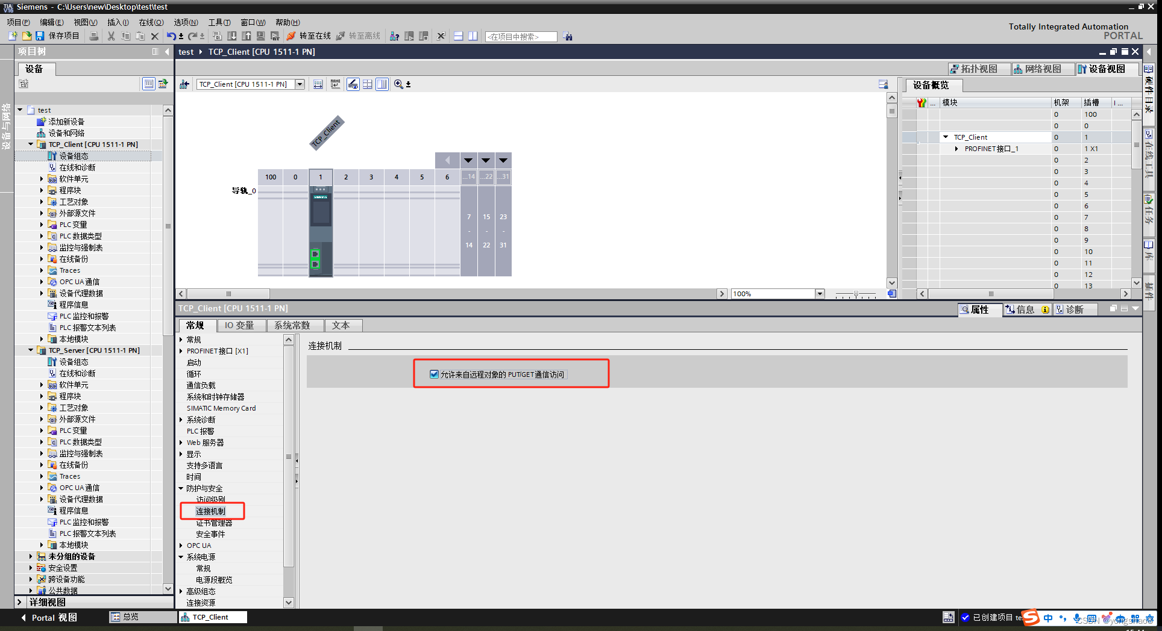Click the horizontal split editor icon
This screenshot has width=1162, height=631.
pyautogui.click(x=458, y=36)
